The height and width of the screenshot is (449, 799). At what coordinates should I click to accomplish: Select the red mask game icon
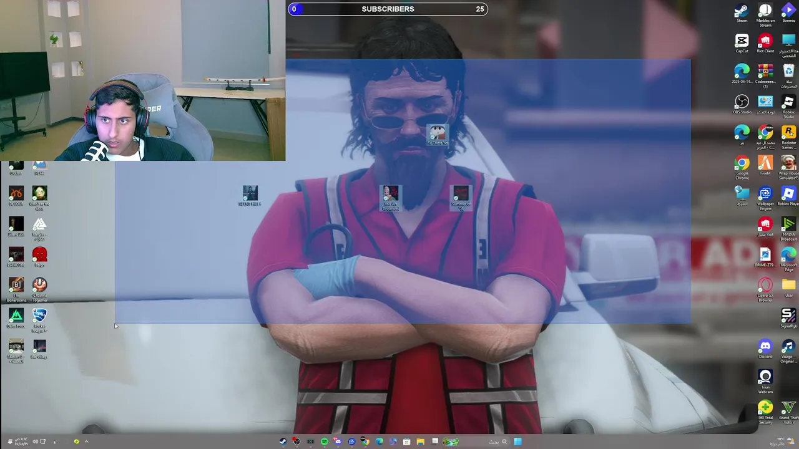click(39, 257)
